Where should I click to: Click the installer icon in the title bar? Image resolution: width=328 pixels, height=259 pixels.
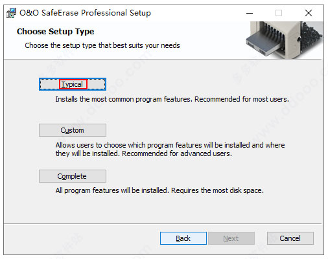[11, 13]
